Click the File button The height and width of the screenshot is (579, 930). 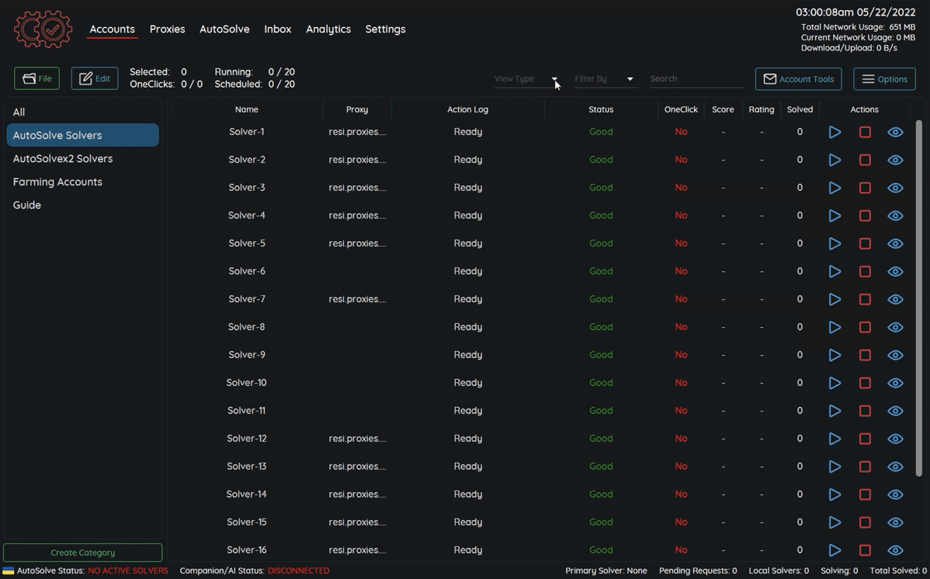[x=36, y=79]
